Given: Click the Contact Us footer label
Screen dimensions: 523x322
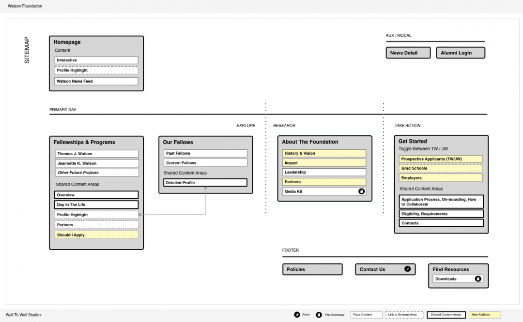Looking at the screenshot, I should tap(372, 269).
